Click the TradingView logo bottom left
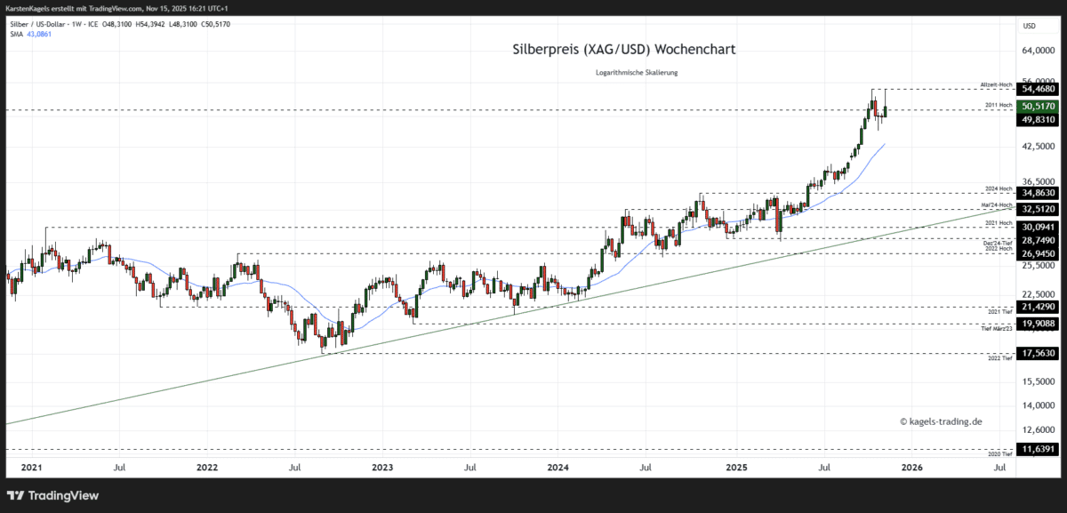 (x=55, y=495)
